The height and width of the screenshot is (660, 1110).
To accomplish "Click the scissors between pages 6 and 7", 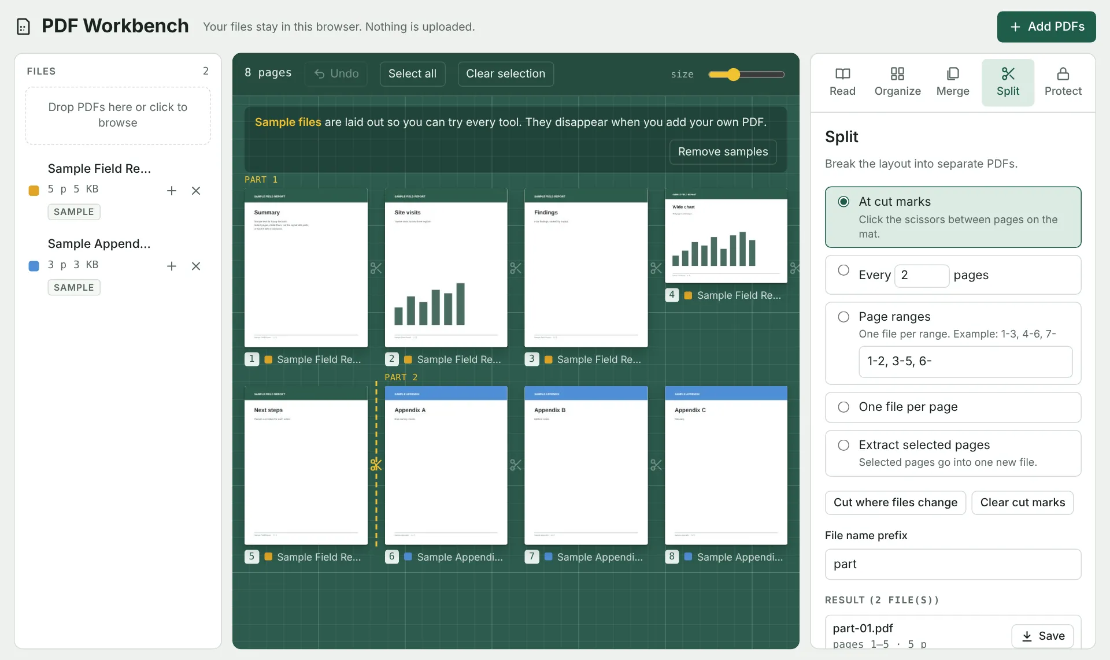I will pyautogui.click(x=516, y=465).
